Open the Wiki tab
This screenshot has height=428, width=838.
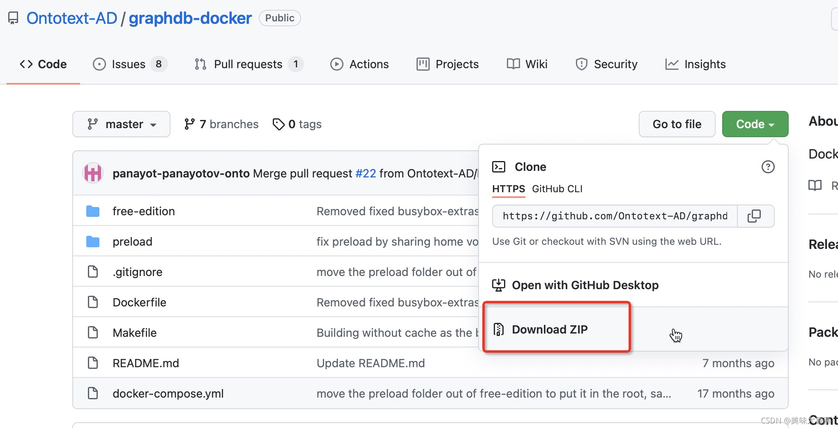pyautogui.click(x=527, y=64)
